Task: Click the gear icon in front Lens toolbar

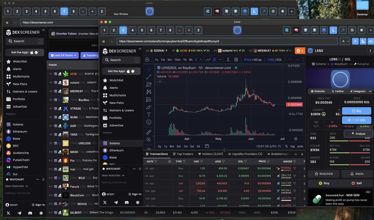Action: (352, 30)
